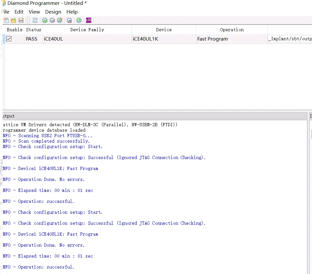The image size is (312, 274).
Task: Open the LOG viewer
Action: 88,20
